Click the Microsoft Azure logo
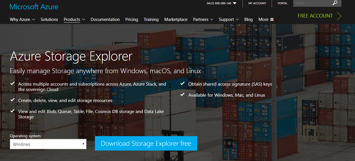The image size is (355, 161). click(x=34, y=6)
